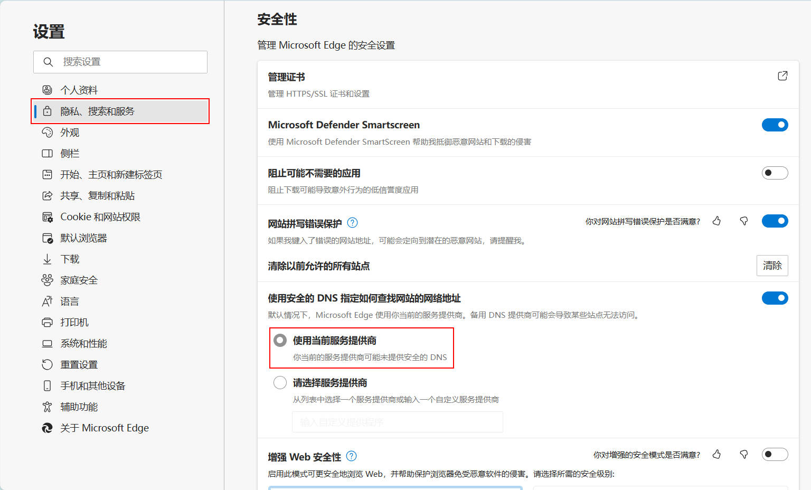Screen dimensions: 811x490
Task: Select 使用当前服务提供商 radio button
Action: point(280,341)
